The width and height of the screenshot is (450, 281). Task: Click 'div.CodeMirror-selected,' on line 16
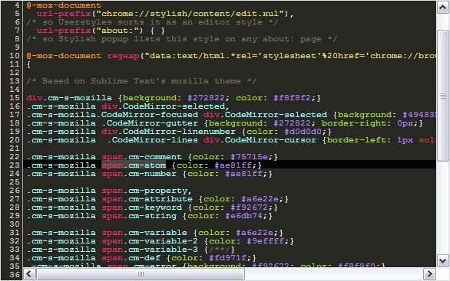[x=166, y=106]
